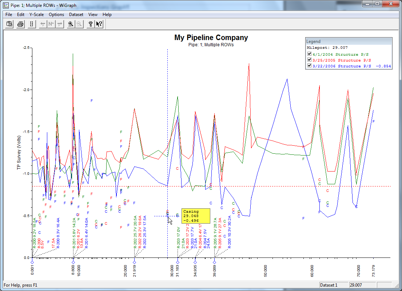This screenshot has width=402, height=291.
Task: Click the 29.007 status bar value
Action: (362, 285)
